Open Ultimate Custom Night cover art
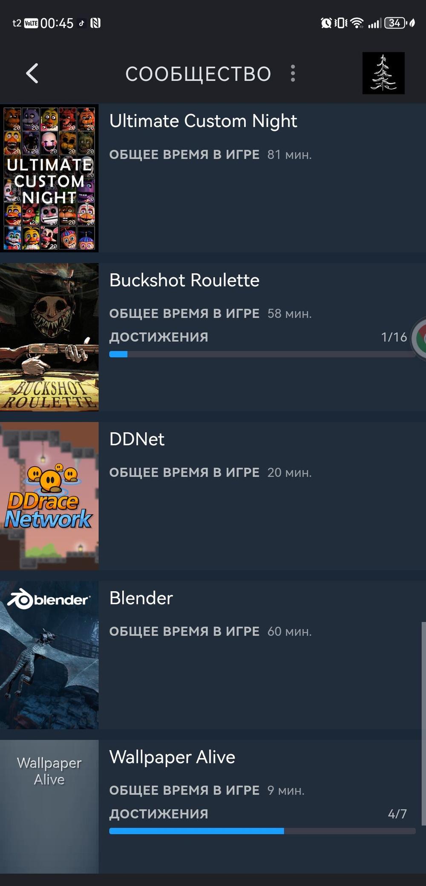Screen dimensions: 426x886 [x=49, y=178]
